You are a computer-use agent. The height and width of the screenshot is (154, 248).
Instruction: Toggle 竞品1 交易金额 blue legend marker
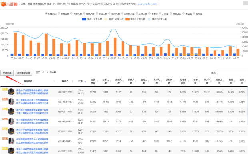pos(84,19)
